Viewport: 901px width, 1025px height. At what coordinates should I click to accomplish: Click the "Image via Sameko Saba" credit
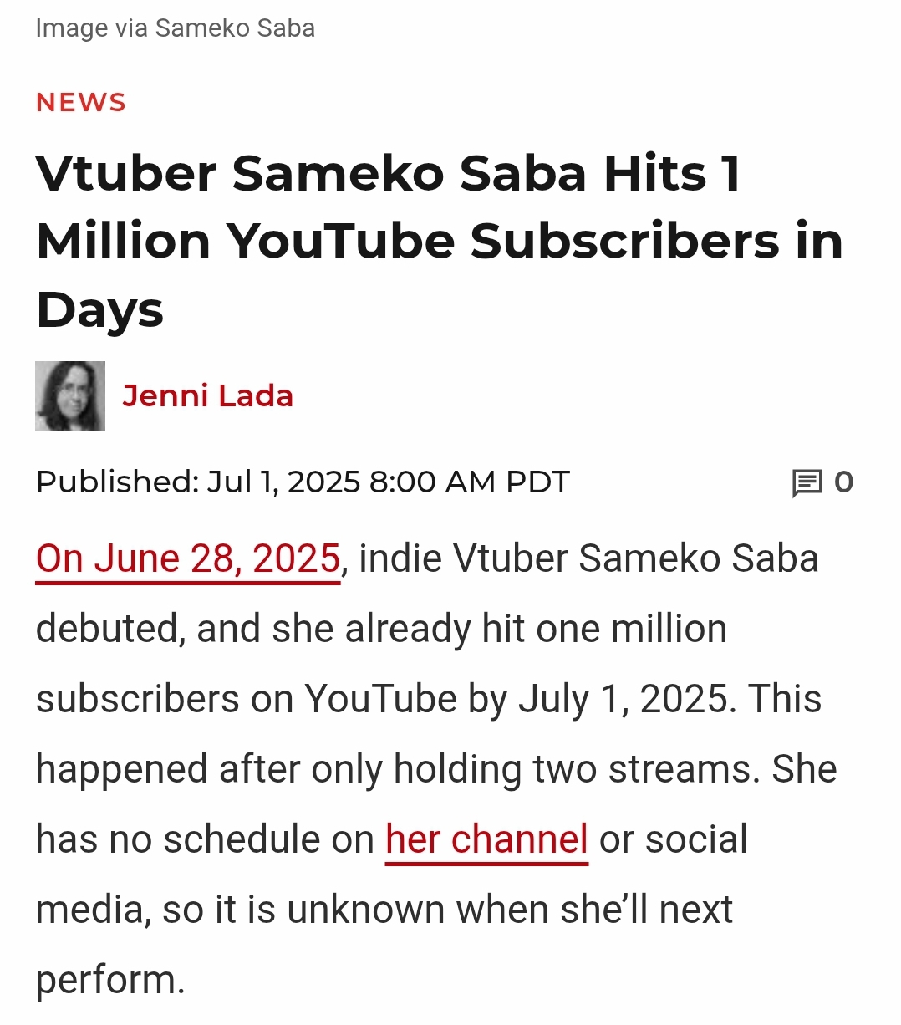click(175, 28)
